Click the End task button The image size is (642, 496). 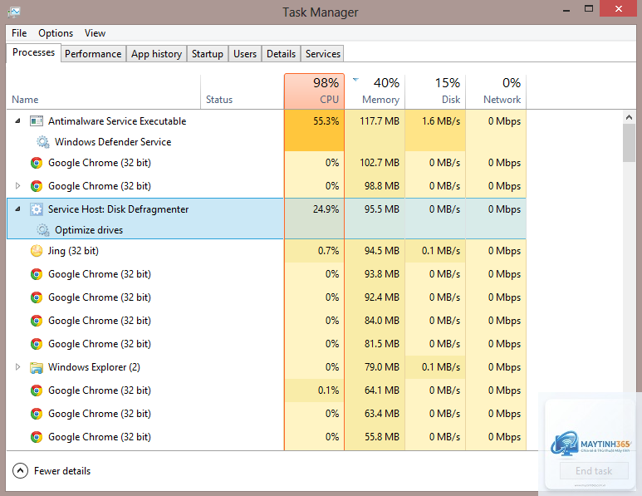[x=594, y=471]
